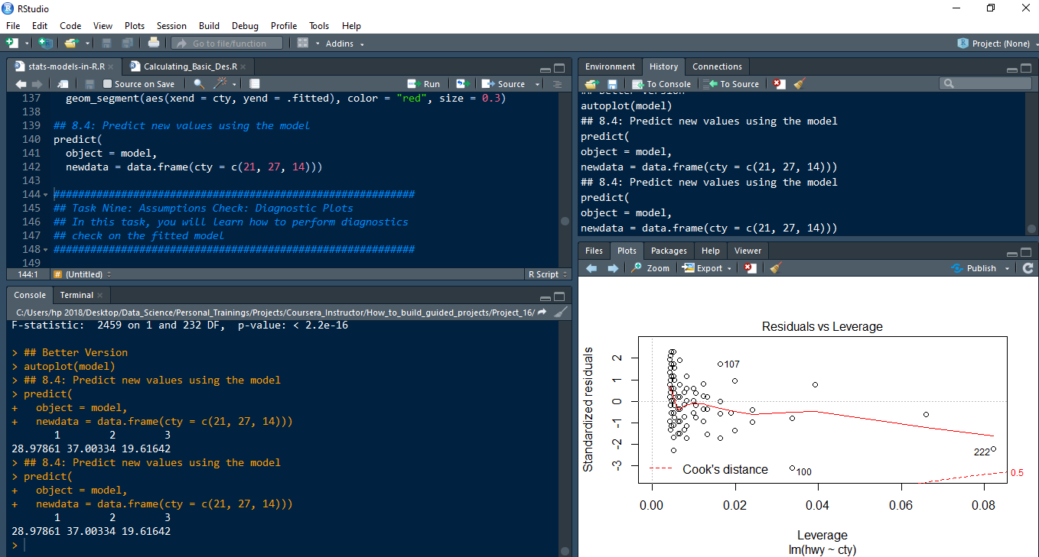This screenshot has width=1039, height=557.
Task: Click the Go to file/function field
Action: pyautogui.click(x=228, y=44)
